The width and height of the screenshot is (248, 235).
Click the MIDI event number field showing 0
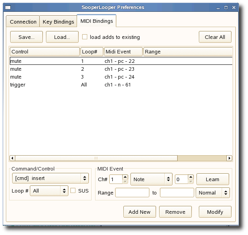pos(182,179)
